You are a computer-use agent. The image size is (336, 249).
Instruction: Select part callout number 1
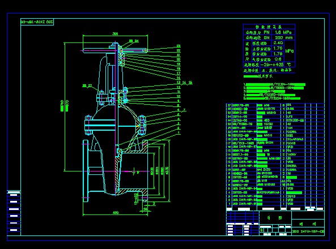(178, 133)
